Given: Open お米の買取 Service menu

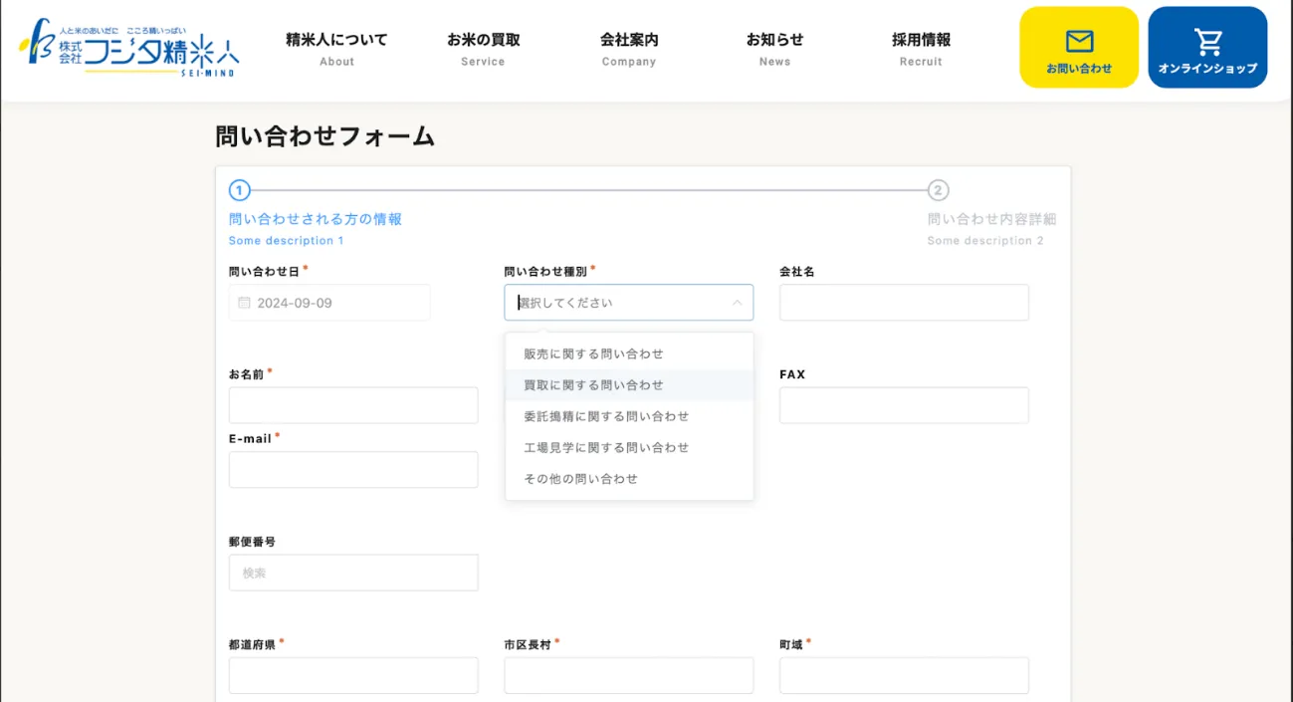Looking at the screenshot, I should (483, 49).
